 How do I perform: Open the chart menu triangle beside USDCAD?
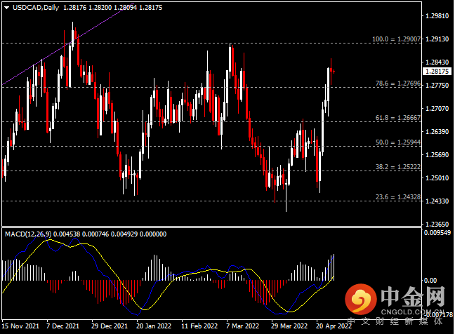point(7,8)
